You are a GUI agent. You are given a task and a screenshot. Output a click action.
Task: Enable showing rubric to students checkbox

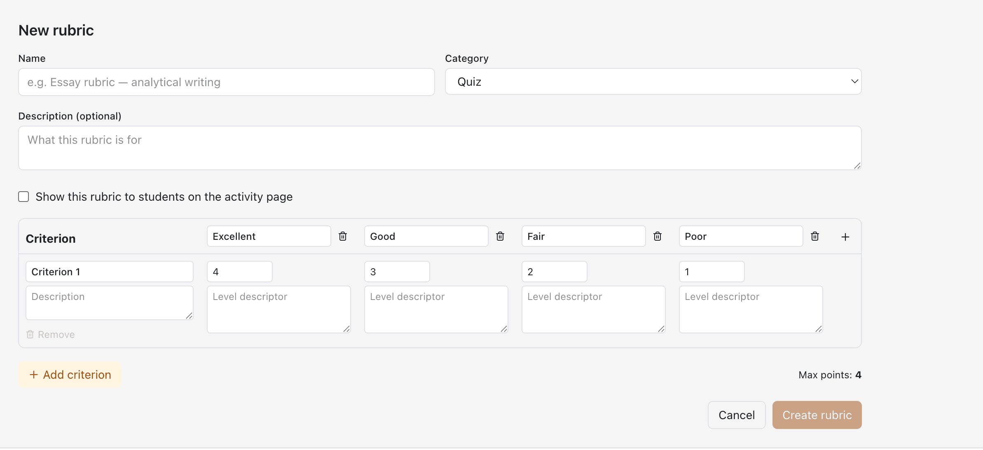coord(23,197)
